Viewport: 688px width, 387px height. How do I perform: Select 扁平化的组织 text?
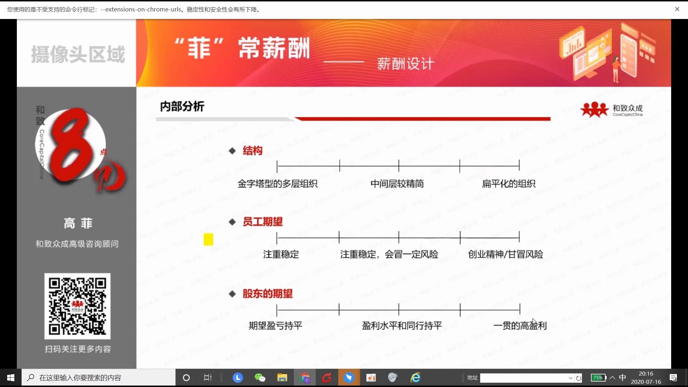pyautogui.click(x=508, y=184)
